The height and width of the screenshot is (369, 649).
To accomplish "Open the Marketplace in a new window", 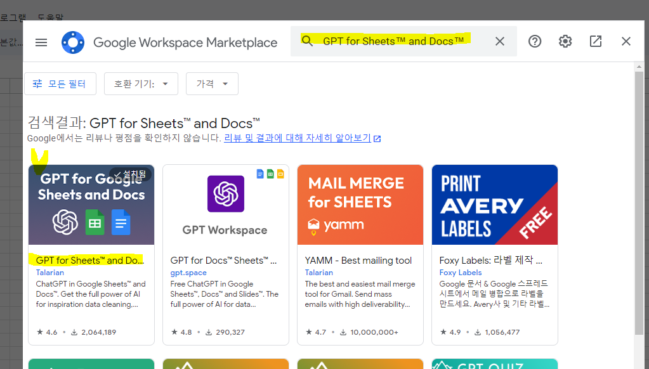I will (595, 41).
